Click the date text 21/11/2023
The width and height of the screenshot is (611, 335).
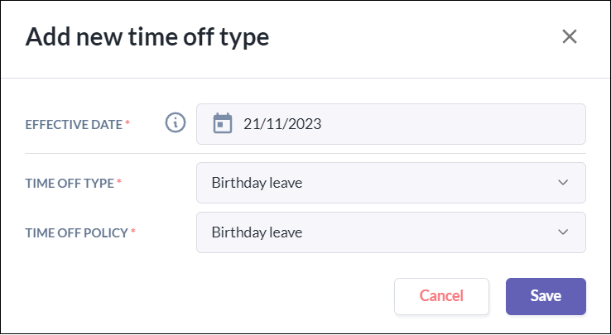[x=282, y=124]
